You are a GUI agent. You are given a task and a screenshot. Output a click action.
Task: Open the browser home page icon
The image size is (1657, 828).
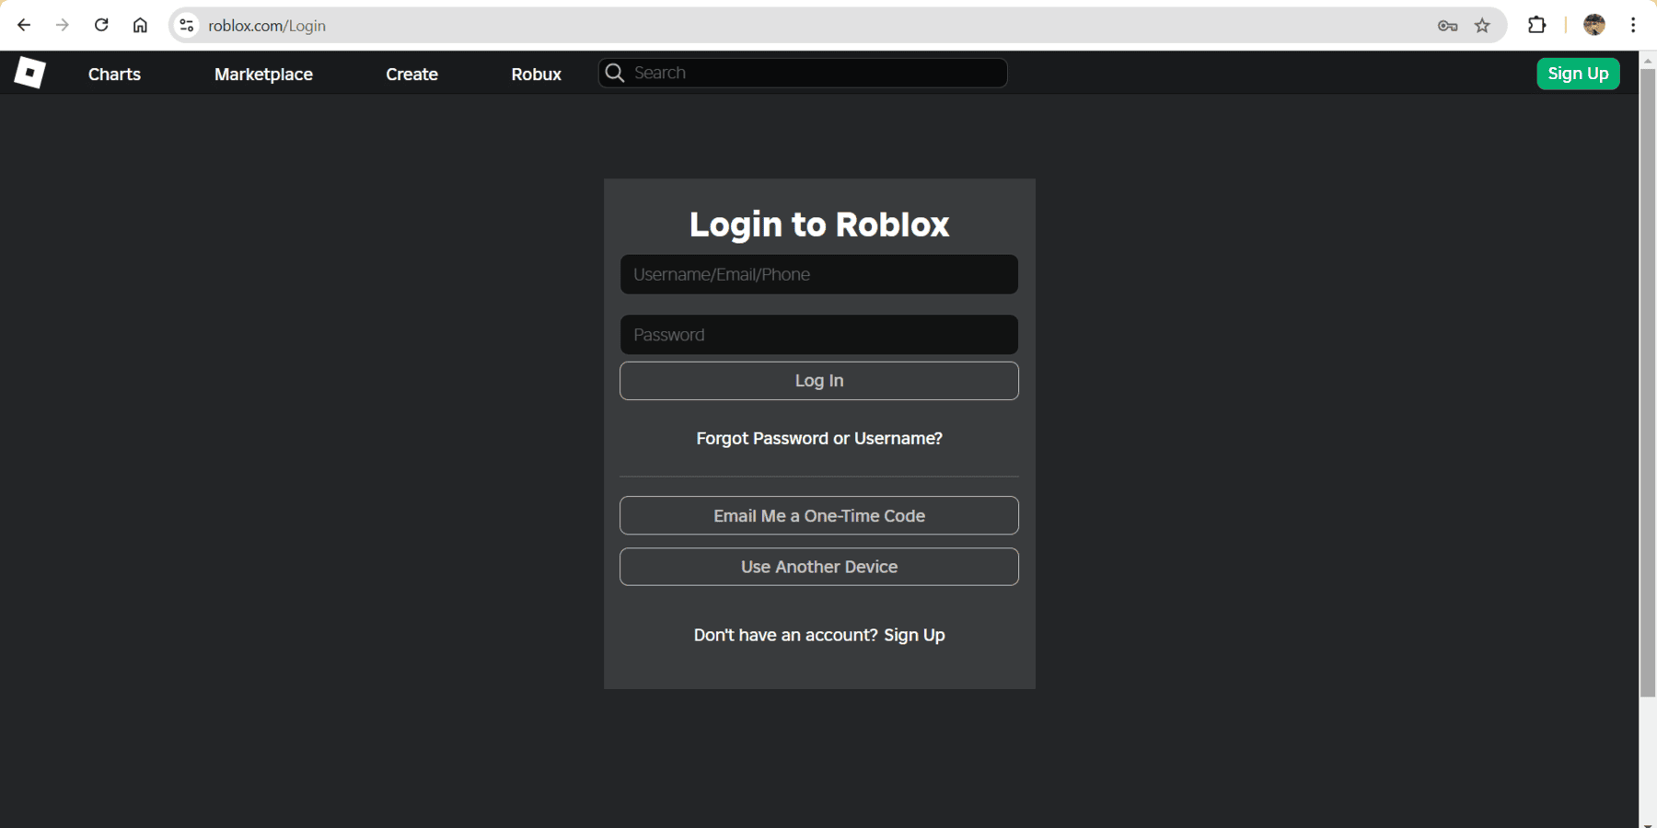tap(140, 25)
